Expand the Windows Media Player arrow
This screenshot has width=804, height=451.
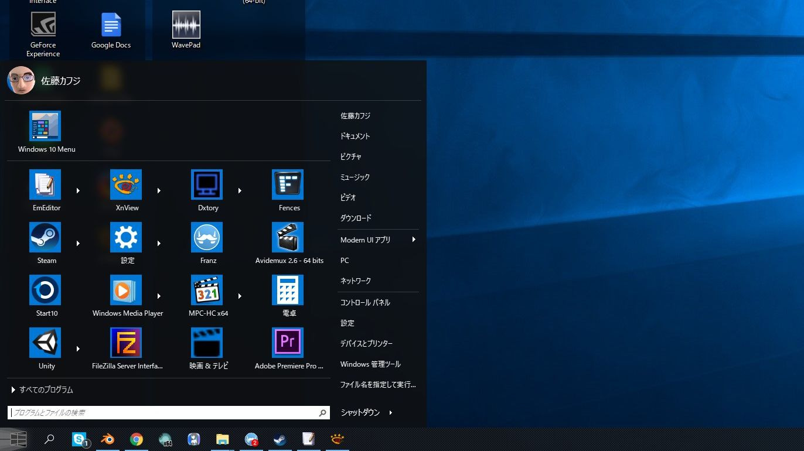coord(159,296)
